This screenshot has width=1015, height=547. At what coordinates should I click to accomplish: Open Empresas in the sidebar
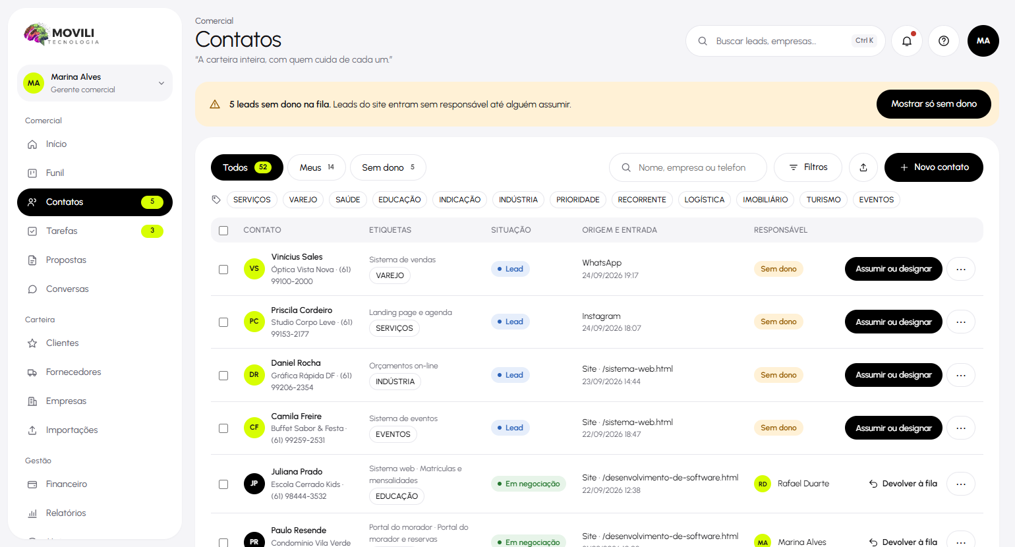click(95, 401)
